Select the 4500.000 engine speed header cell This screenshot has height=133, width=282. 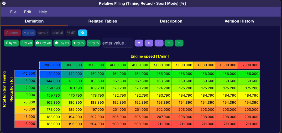click(138, 65)
